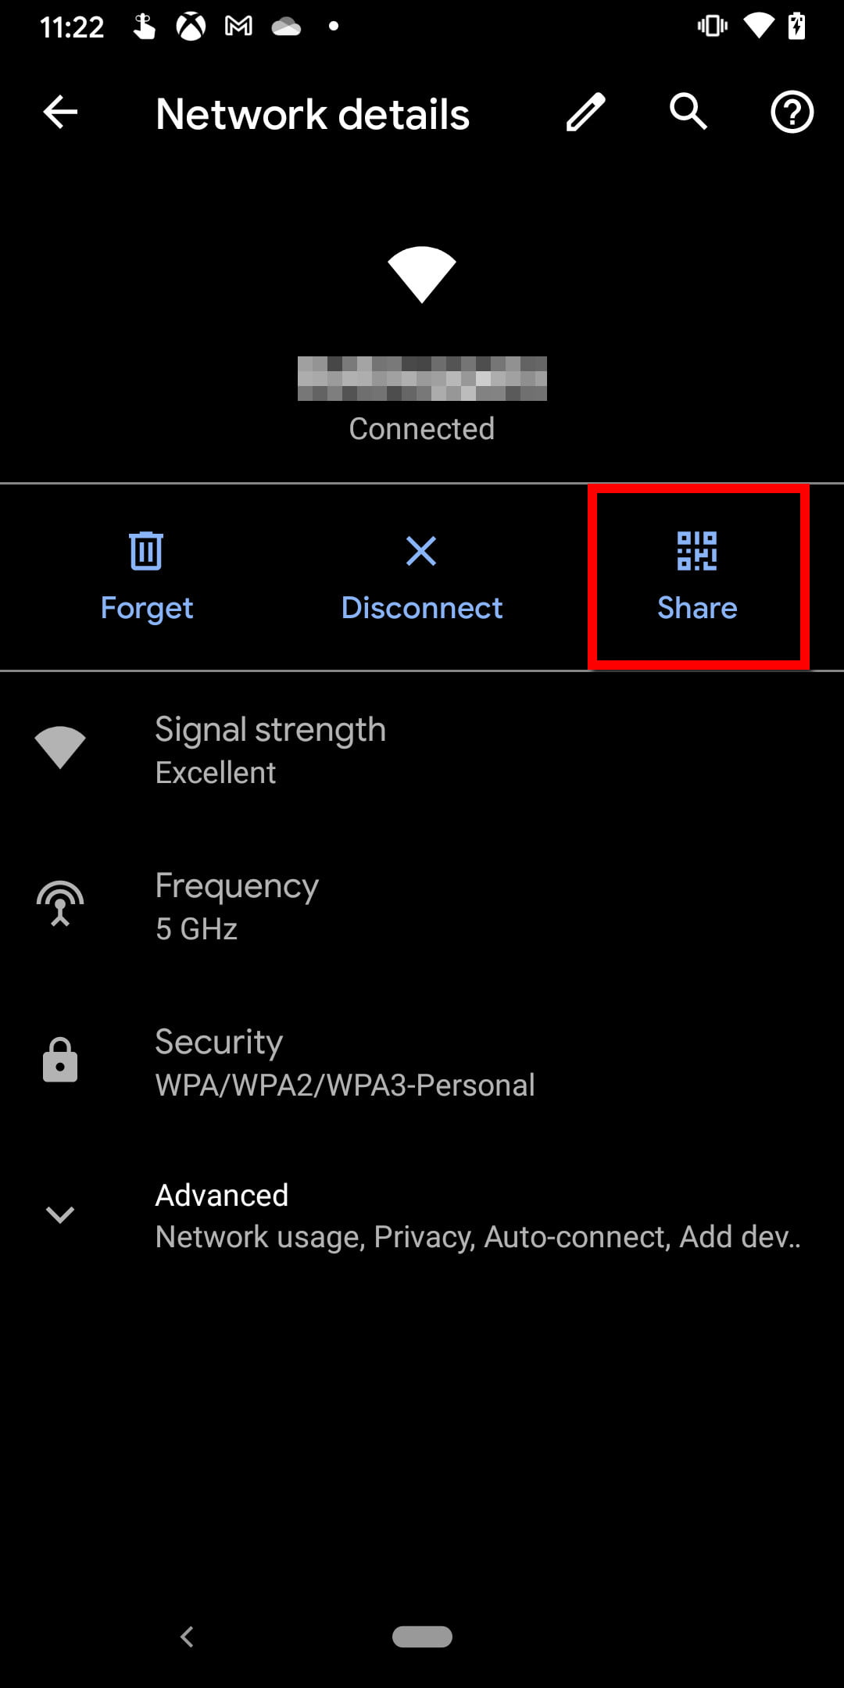Screen dimensions: 844x1688
Task: Tap the home pill navigation button
Action: coord(422,1636)
